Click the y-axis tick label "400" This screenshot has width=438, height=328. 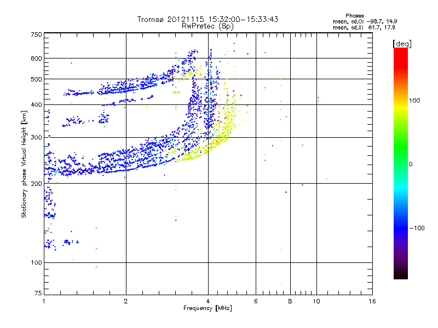[x=37, y=104]
